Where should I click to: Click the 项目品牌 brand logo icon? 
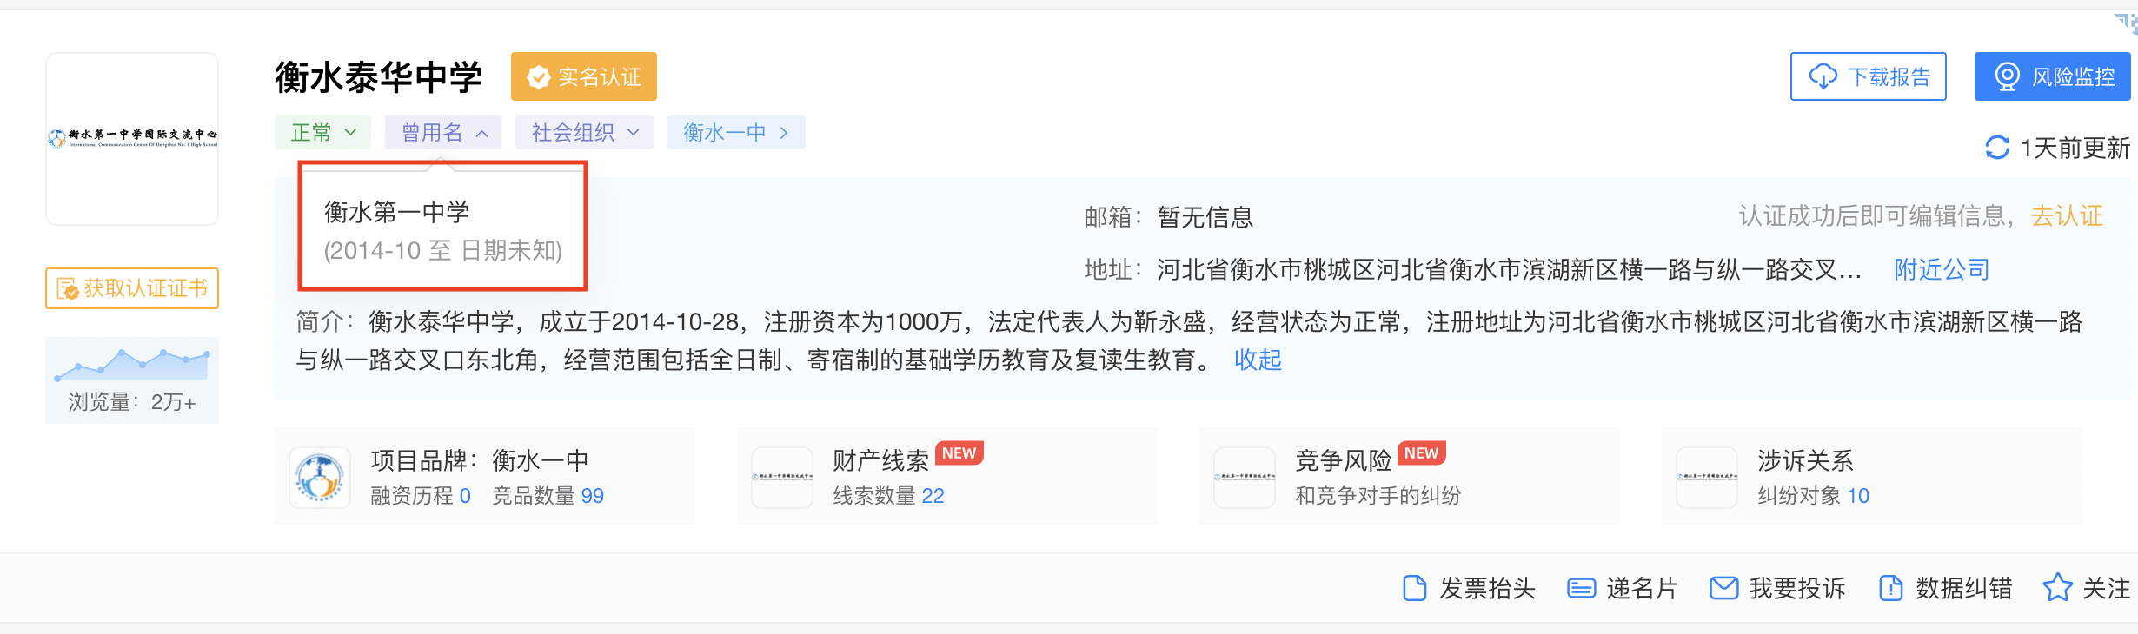tap(320, 477)
